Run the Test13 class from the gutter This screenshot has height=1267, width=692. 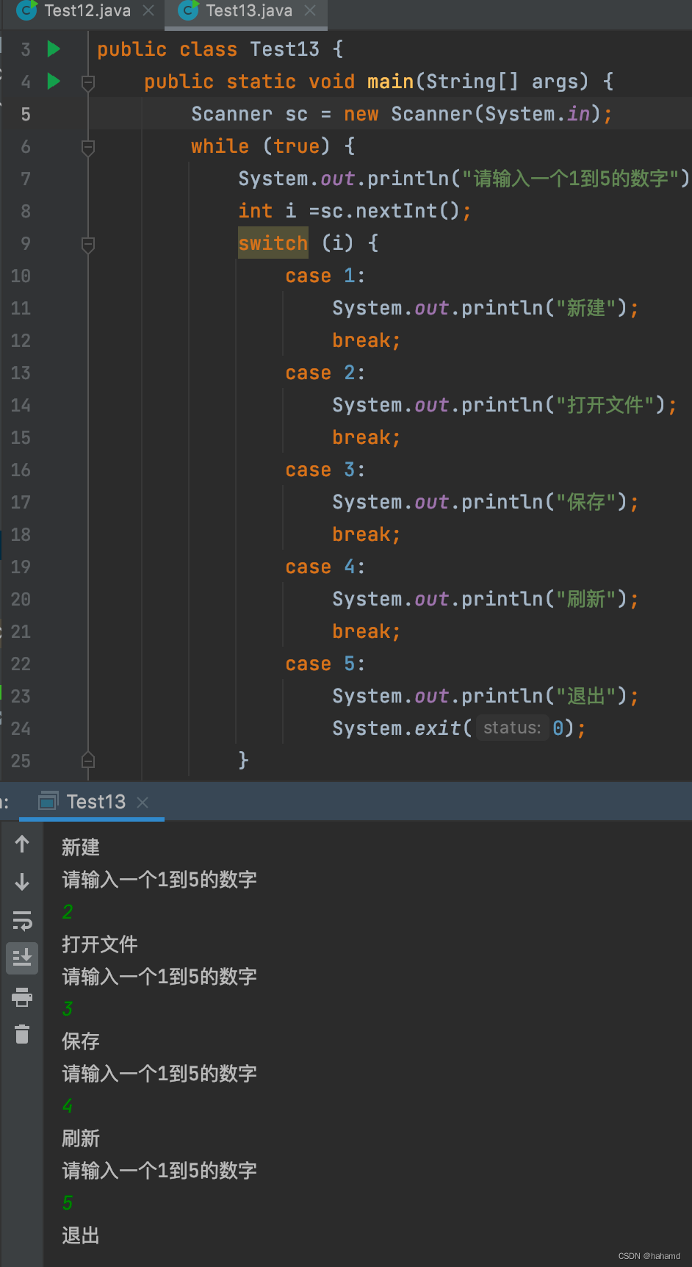point(52,49)
